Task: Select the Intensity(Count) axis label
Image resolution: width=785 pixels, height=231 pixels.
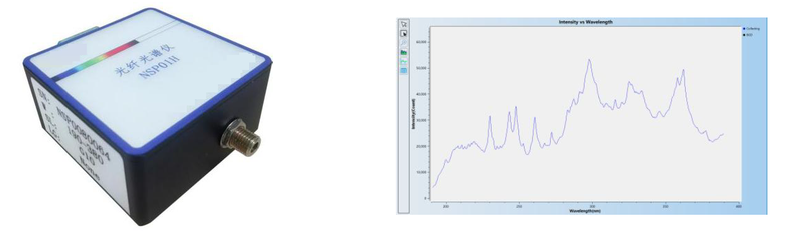Action: [x=413, y=114]
